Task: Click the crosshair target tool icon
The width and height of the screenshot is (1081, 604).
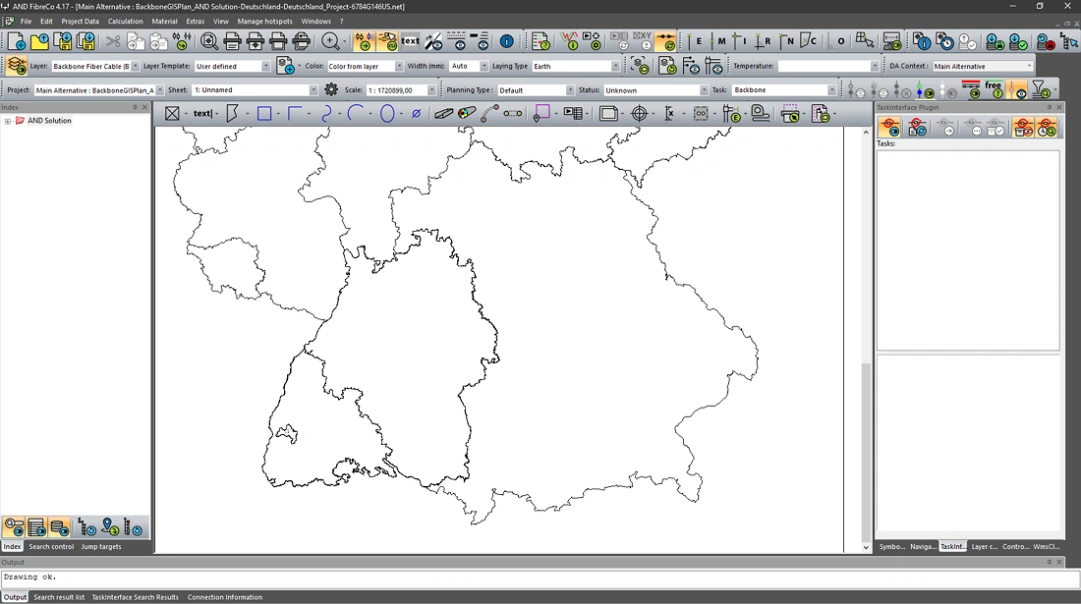Action: [639, 114]
